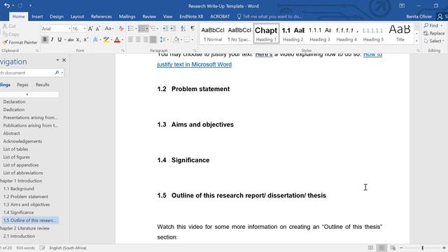
Task: Switch to Layout tab
Action: (77, 17)
